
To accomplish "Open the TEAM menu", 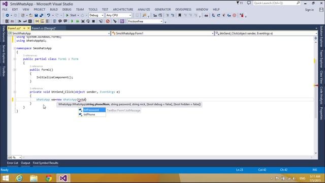I will tap(80, 10).
